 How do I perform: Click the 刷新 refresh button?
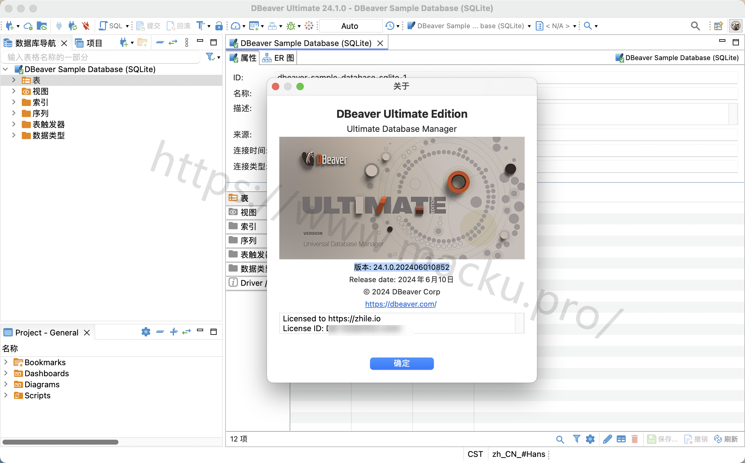tap(726, 439)
